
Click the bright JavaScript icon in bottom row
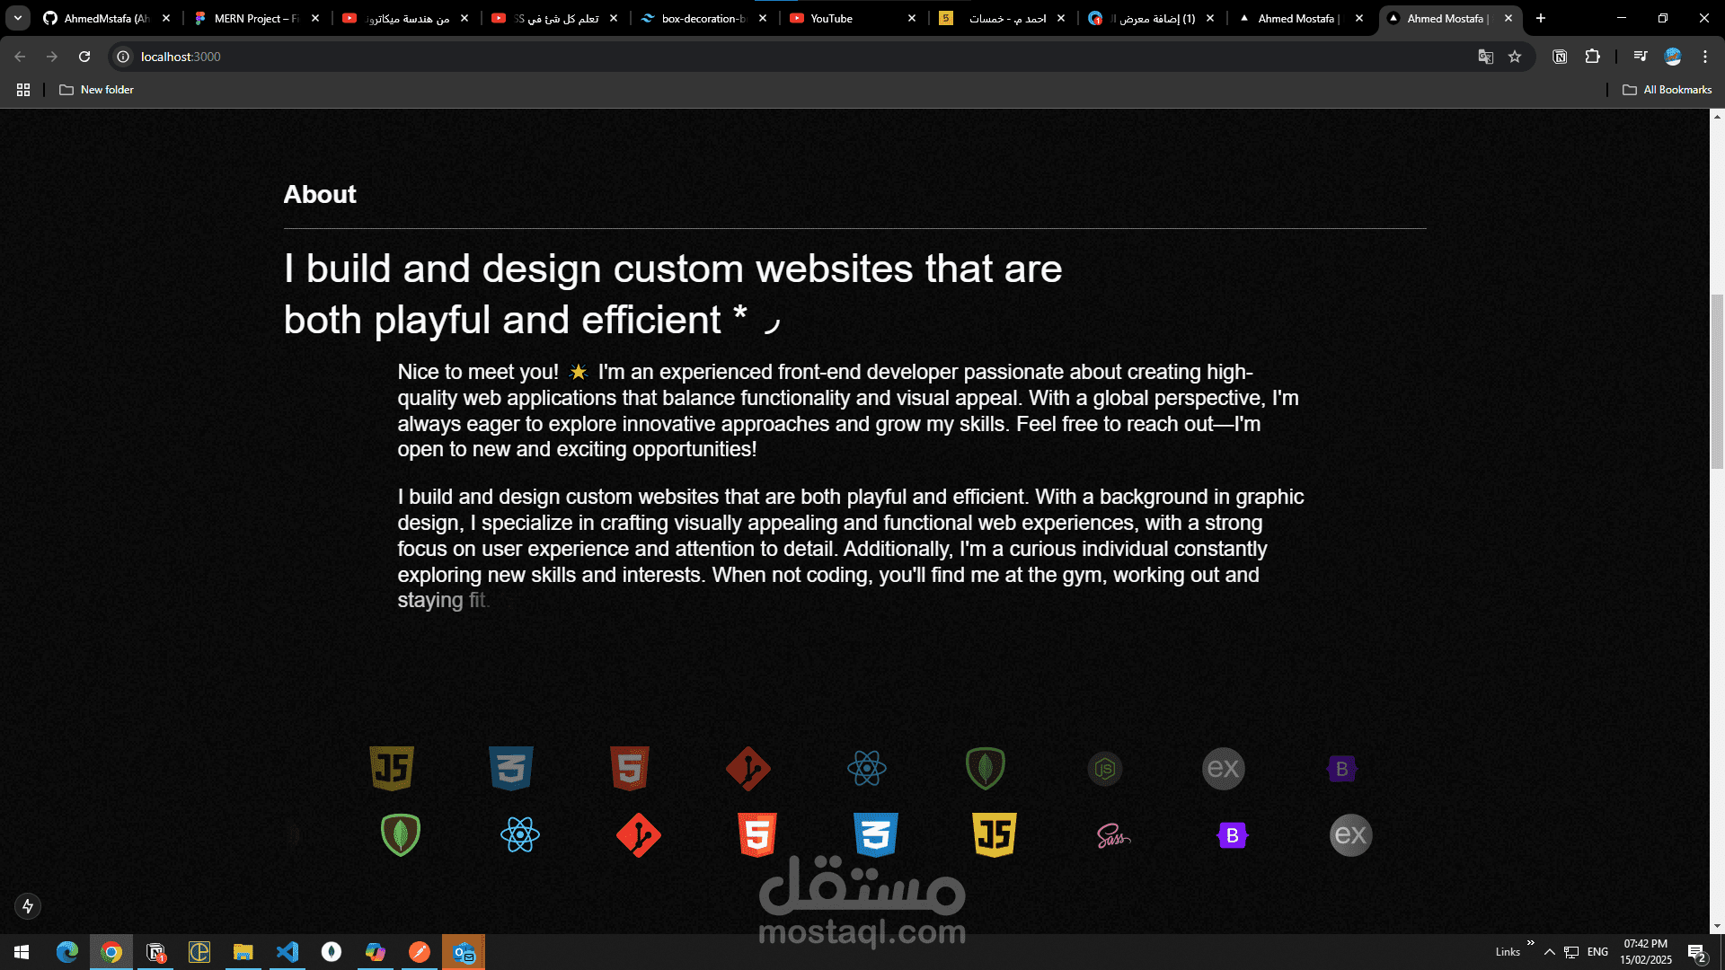995,835
